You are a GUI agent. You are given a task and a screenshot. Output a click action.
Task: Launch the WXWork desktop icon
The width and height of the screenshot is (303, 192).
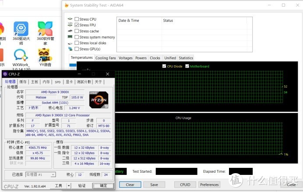[21, 60]
